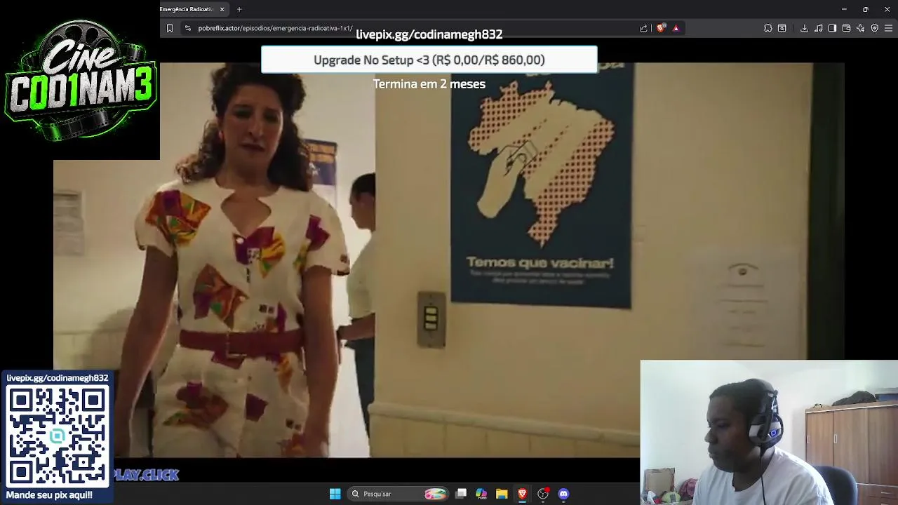The image size is (898, 505).
Task: Open OBS Studio from the taskbar
Action: (542, 494)
